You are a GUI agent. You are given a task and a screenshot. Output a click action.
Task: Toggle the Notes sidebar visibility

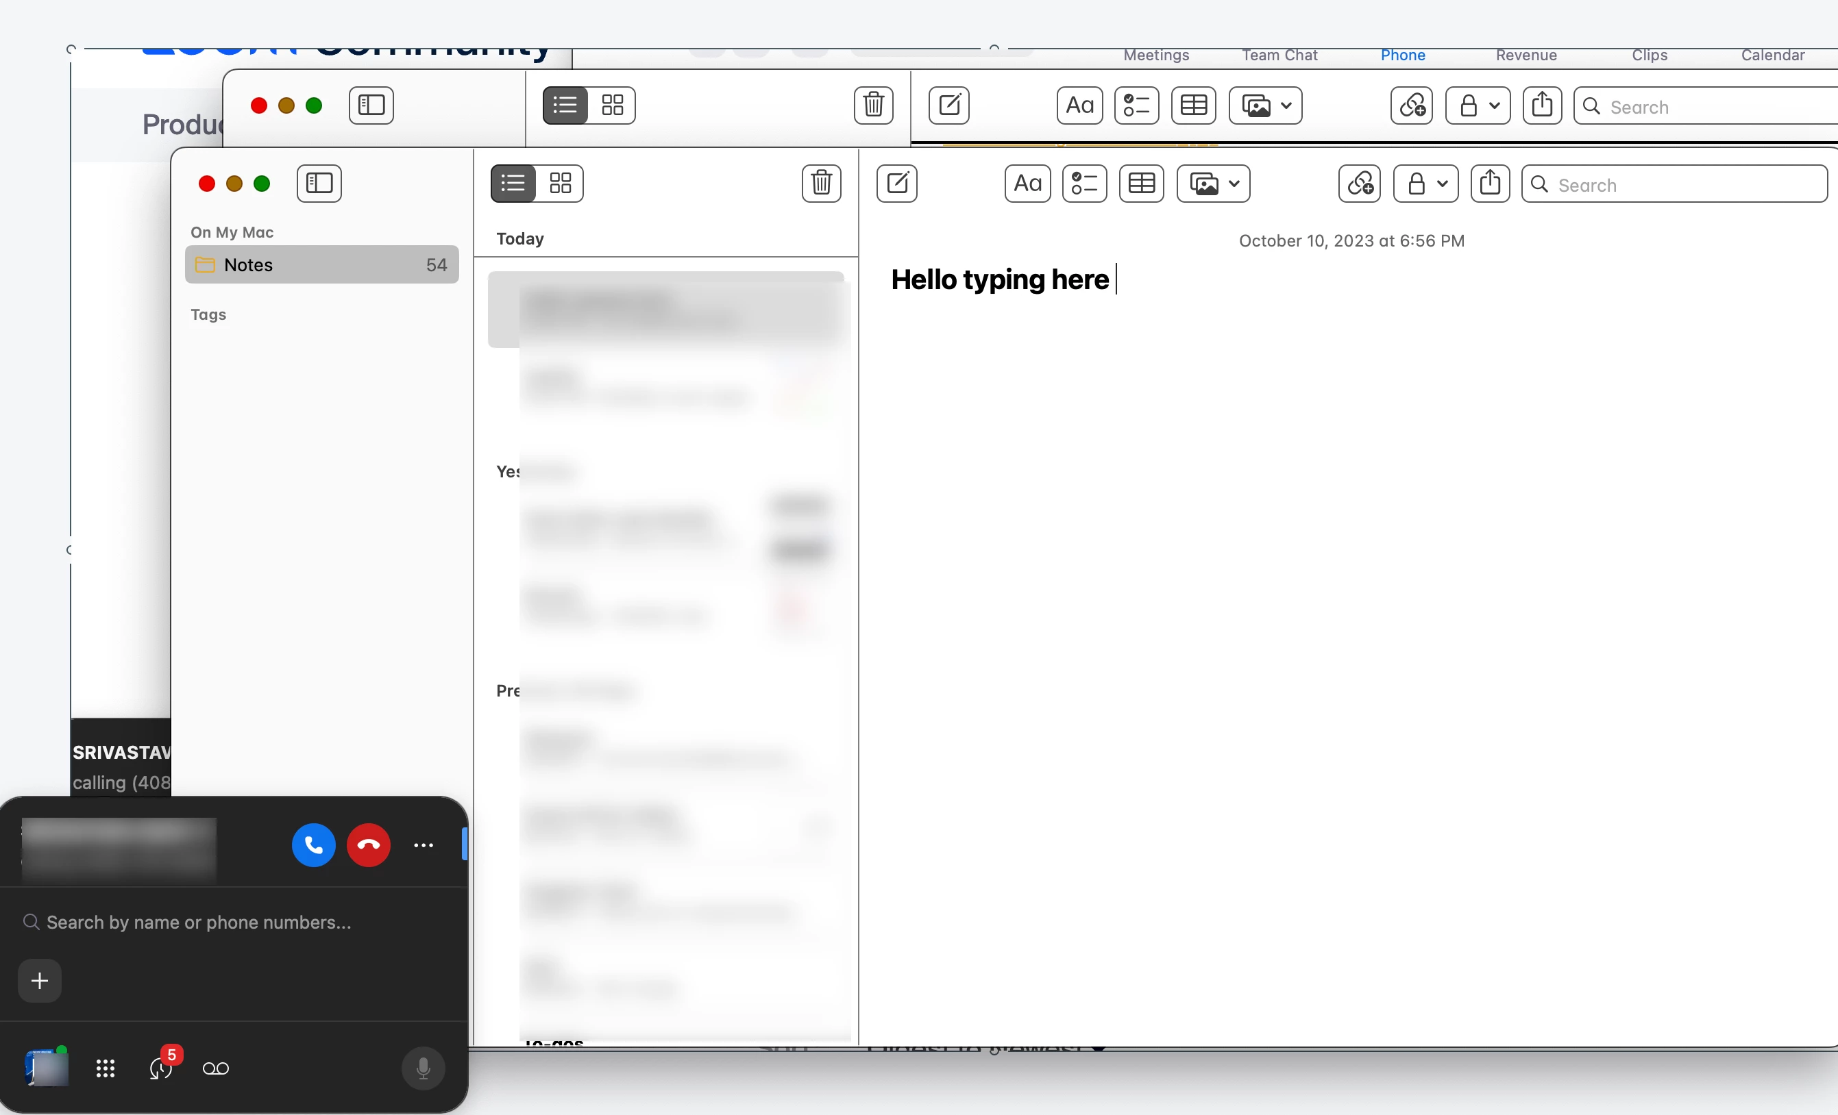pos(319,184)
